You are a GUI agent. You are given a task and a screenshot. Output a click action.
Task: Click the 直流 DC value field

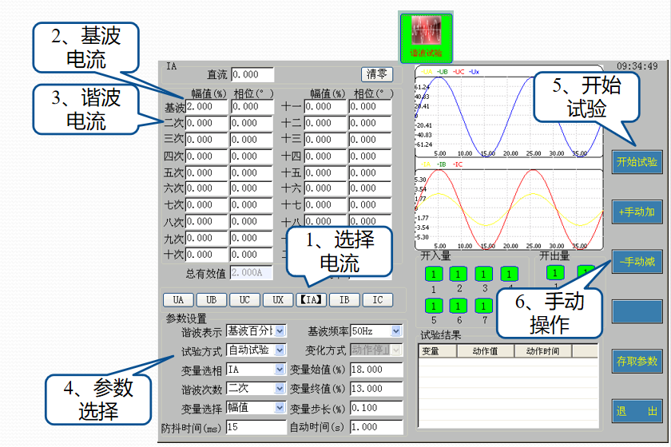[x=252, y=75]
